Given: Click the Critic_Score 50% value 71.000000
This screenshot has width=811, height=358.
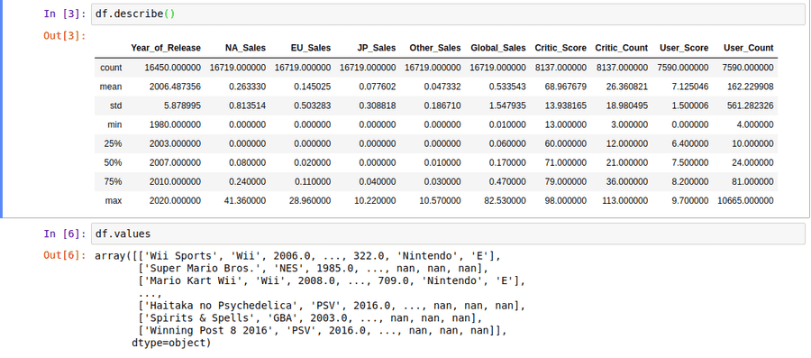Looking at the screenshot, I should (x=566, y=162).
